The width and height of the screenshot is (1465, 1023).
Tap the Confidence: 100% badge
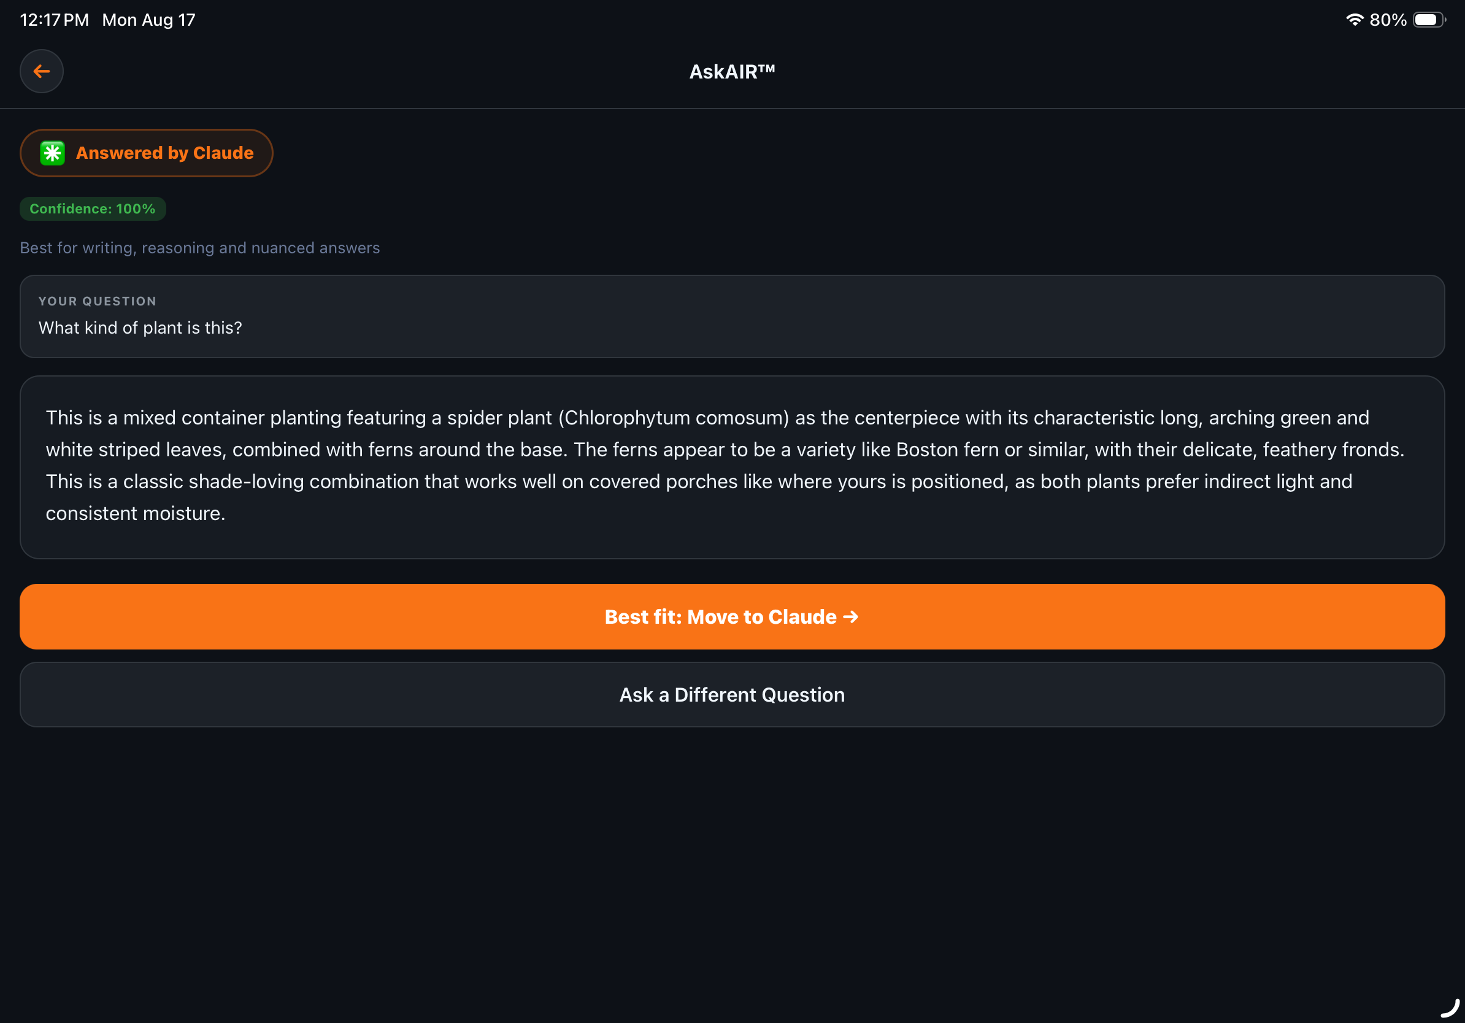point(93,209)
